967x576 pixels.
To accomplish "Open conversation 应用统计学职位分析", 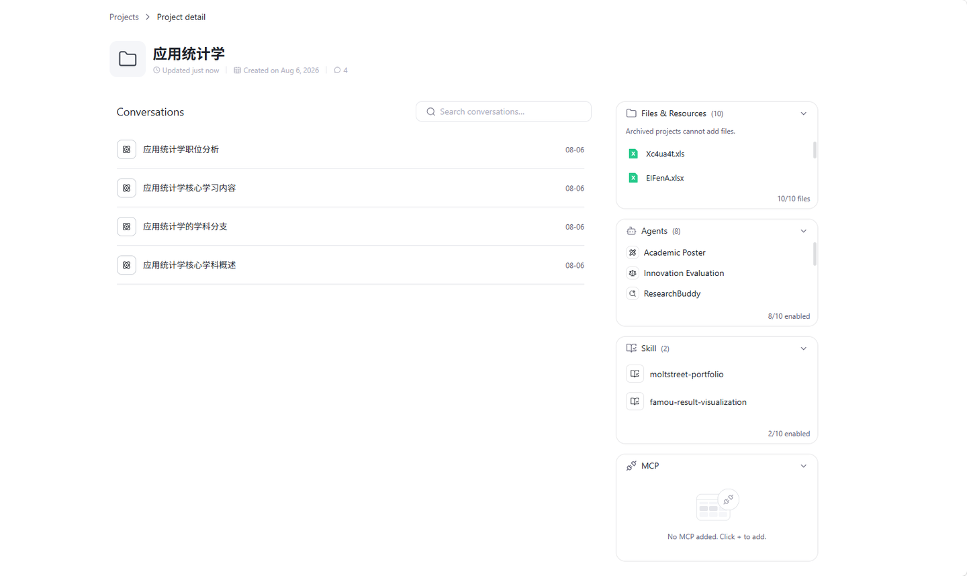I will 351,150.
